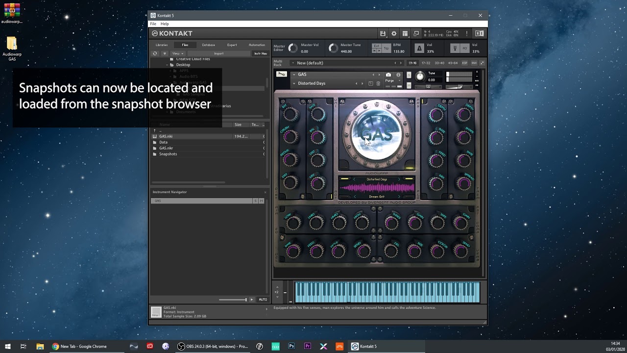Click next arrow beside Dream Grit on display
Image resolution: width=627 pixels, height=353 pixels.
point(399,197)
